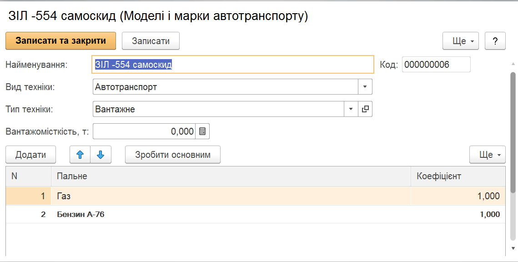Viewport: 518px width, 262px height.
Task: Click the Коефіцієнт column header
Action: click(x=458, y=176)
